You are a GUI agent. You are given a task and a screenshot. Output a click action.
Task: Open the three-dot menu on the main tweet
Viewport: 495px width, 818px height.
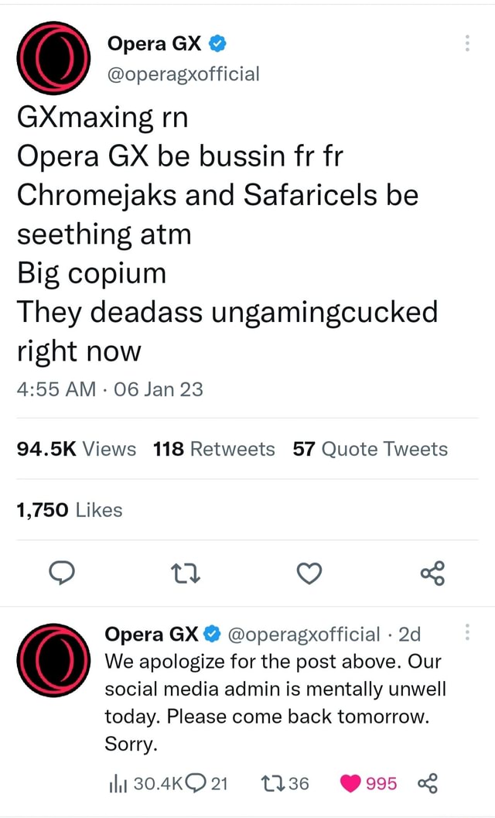click(467, 44)
